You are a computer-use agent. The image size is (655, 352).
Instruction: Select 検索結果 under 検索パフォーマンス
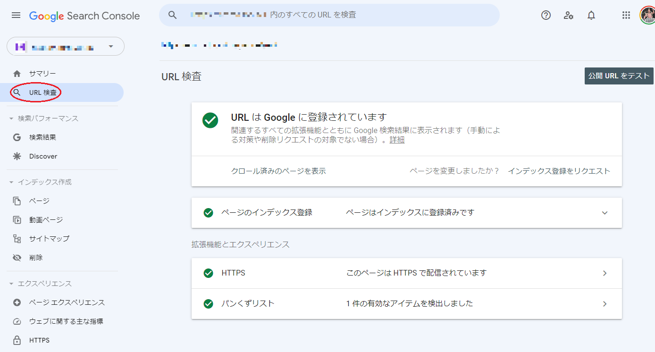[x=42, y=137]
